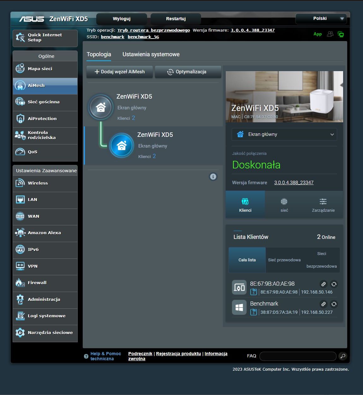Filter clients by Sieć przewodowa
The image size is (363, 395).
coord(284,260)
